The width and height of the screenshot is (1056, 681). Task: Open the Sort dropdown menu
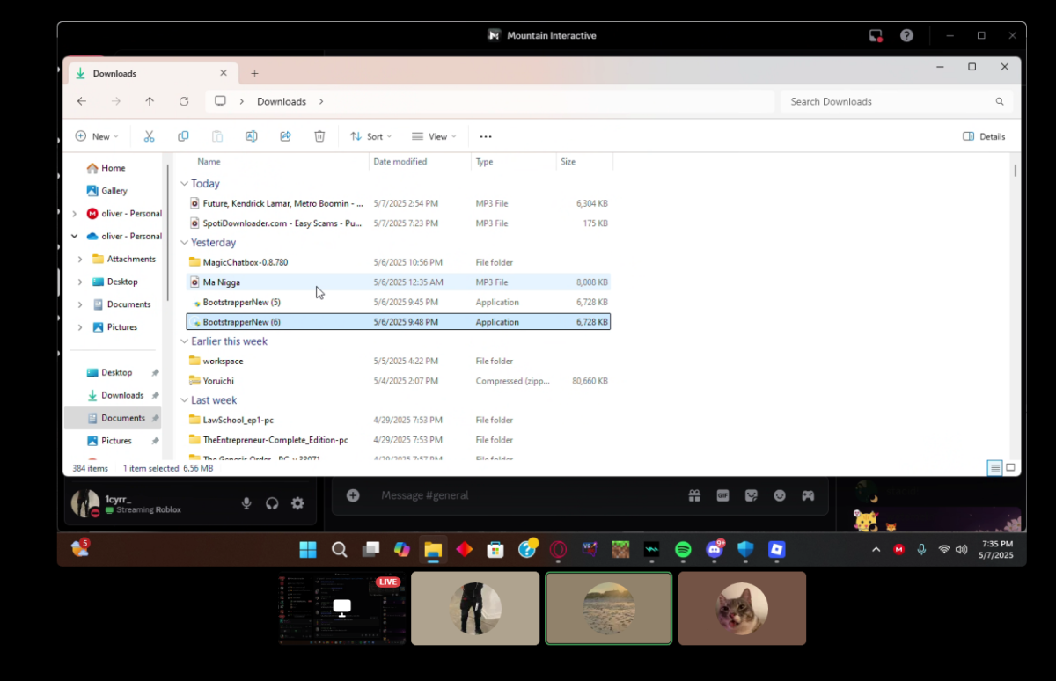[370, 136]
